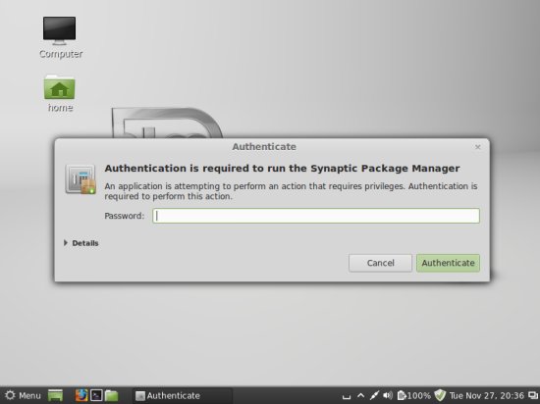Screen dimensions: 540x404
Task: Launch the Terminal from the panel
Action: pos(96,395)
